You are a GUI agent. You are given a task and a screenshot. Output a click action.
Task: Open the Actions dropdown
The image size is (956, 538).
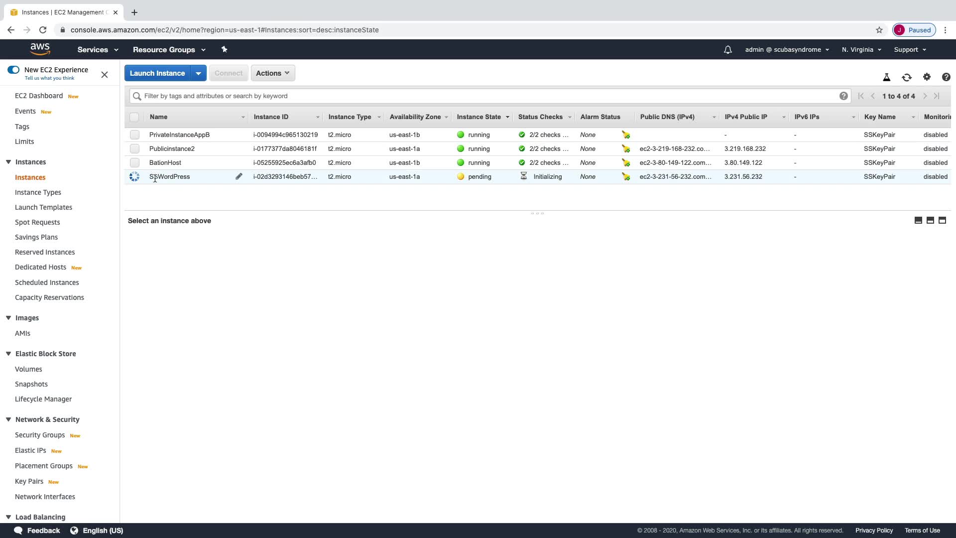pos(272,73)
